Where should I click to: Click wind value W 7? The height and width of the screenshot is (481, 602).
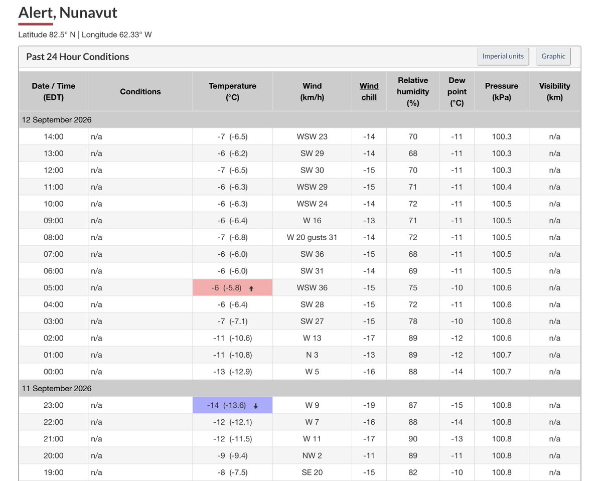(312, 422)
